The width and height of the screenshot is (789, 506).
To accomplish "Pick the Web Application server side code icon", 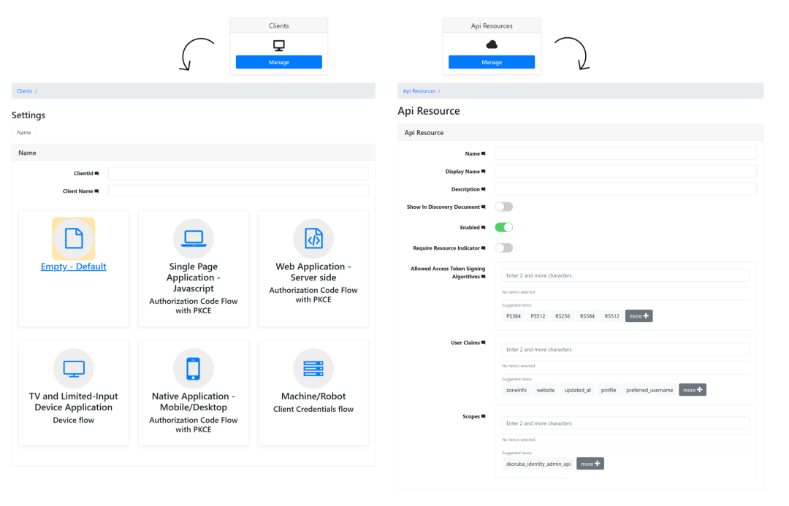I will pyautogui.click(x=313, y=239).
